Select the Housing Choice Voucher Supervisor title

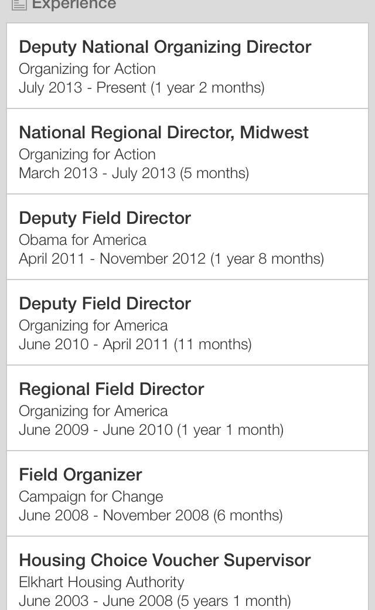click(165, 560)
